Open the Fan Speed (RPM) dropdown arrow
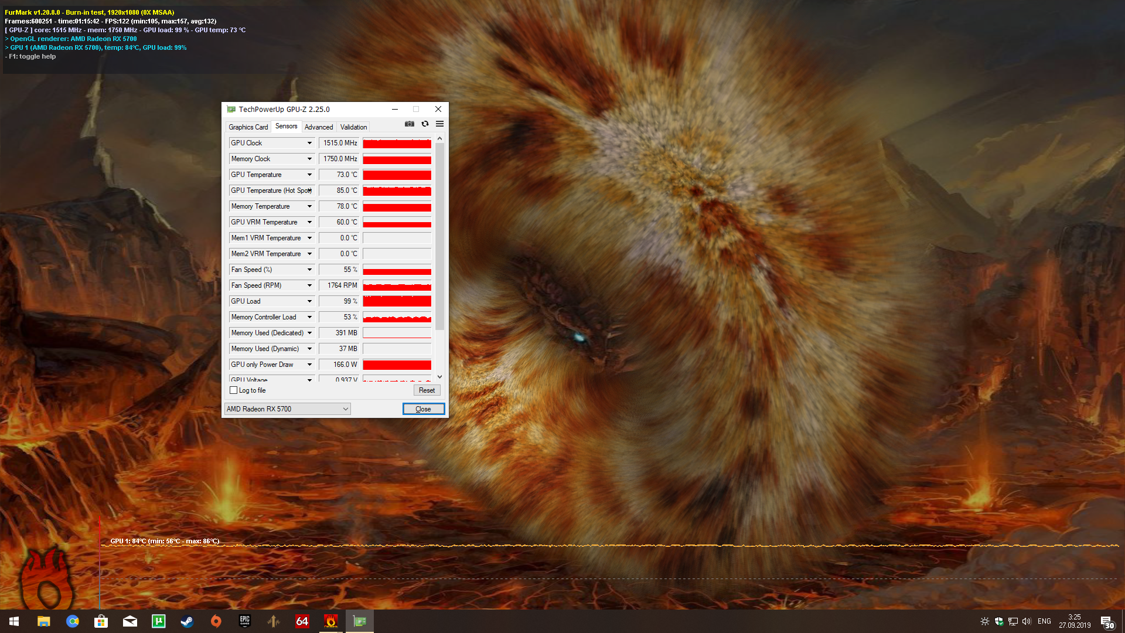This screenshot has width=1125, height=633. tap(309, 285)
